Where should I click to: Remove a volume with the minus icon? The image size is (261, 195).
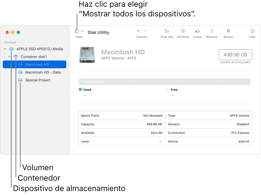click(x=145, y=31)
